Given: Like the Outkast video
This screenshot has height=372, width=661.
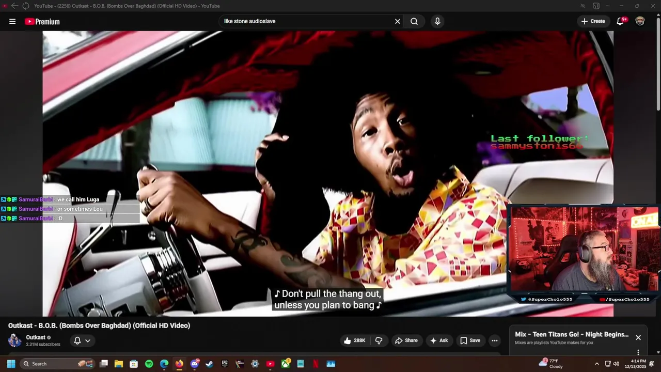Looking at the screenshot, I should pyautogui.click(x=354, y=340).
